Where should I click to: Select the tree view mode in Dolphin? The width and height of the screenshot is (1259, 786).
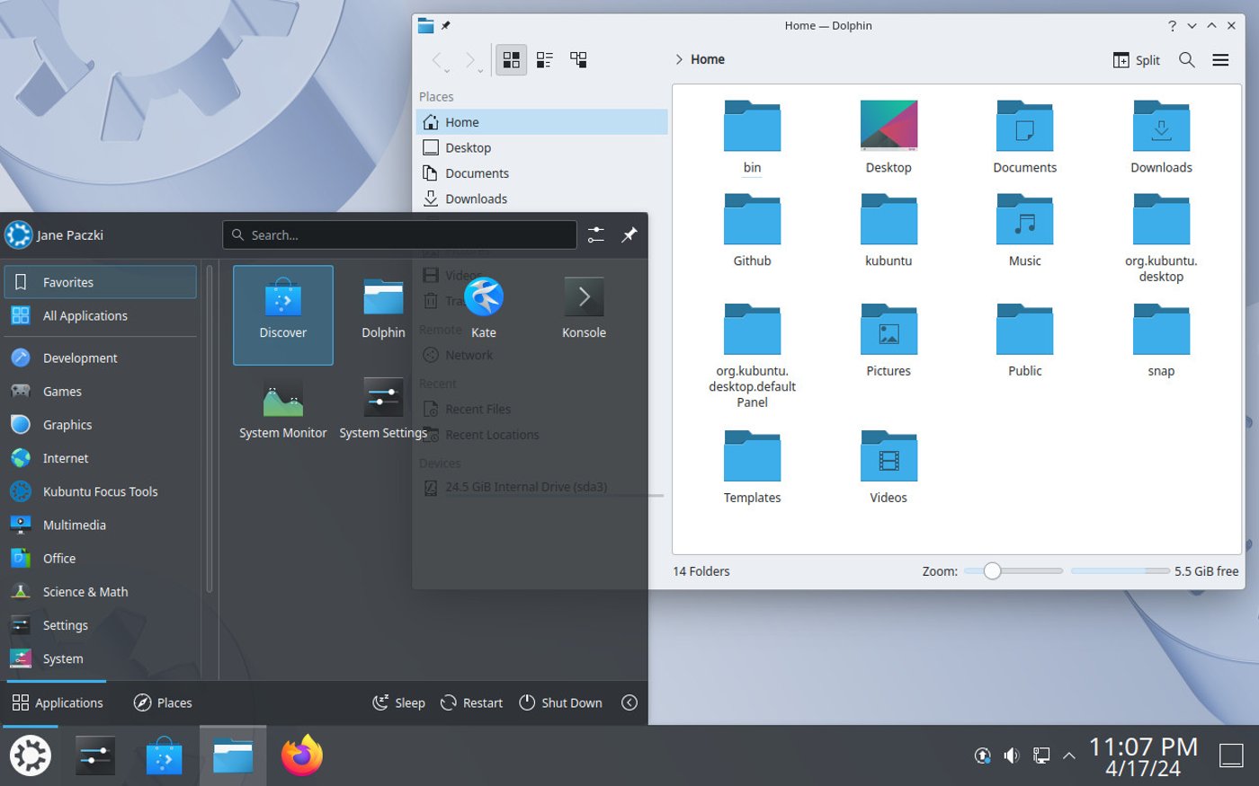[x=578, y=59]
